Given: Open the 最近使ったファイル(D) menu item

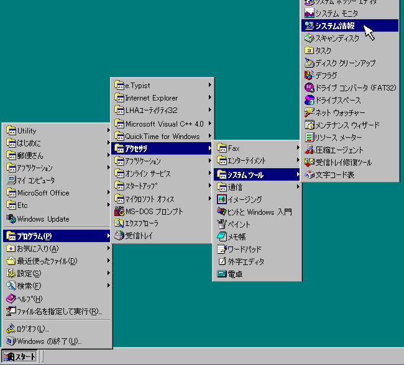Looking at the screenshot, I should [x=57, y=261].
